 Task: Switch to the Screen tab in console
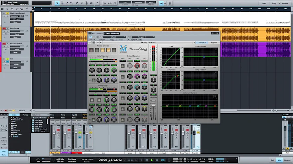(14, 115)
